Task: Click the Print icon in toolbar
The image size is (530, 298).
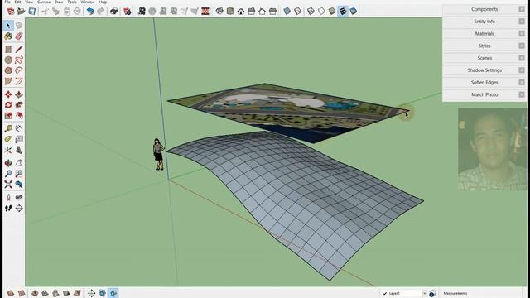Action: click(x=114, y=11)
